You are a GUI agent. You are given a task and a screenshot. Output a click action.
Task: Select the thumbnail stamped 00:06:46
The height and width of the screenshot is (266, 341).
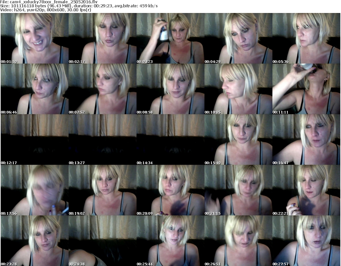(35, 89)
